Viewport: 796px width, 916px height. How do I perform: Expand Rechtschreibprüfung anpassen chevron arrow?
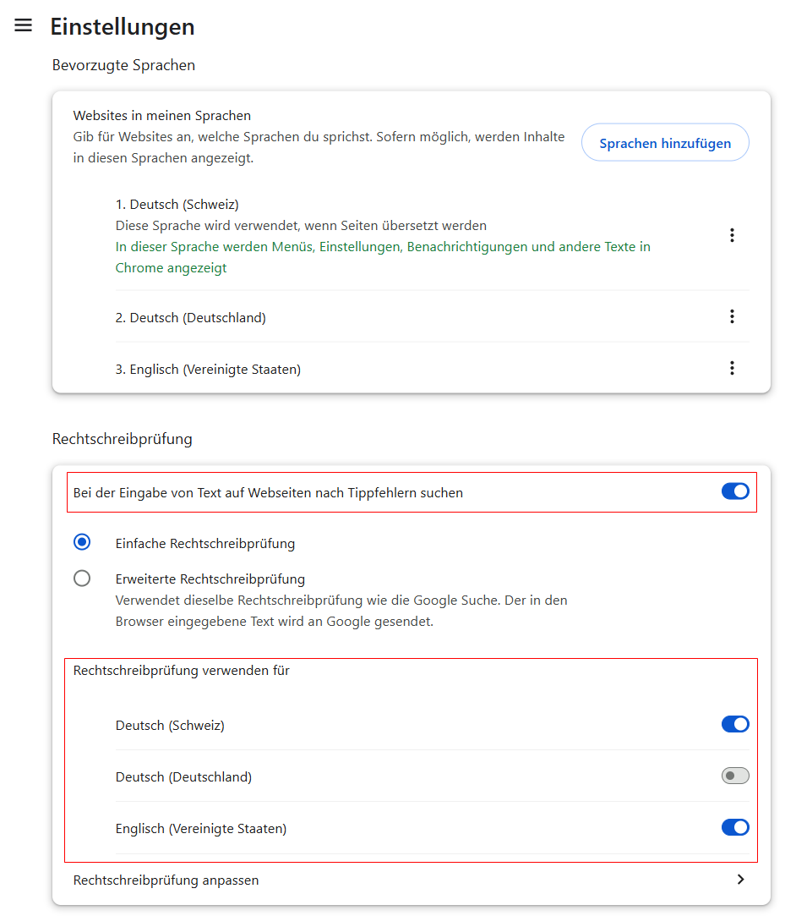(740, 880)
